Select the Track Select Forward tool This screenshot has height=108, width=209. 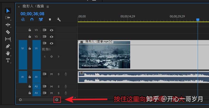8,18
